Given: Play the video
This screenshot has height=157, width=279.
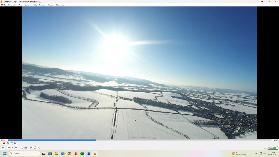Looking at the screenshot, I should [x=3, y=147].
